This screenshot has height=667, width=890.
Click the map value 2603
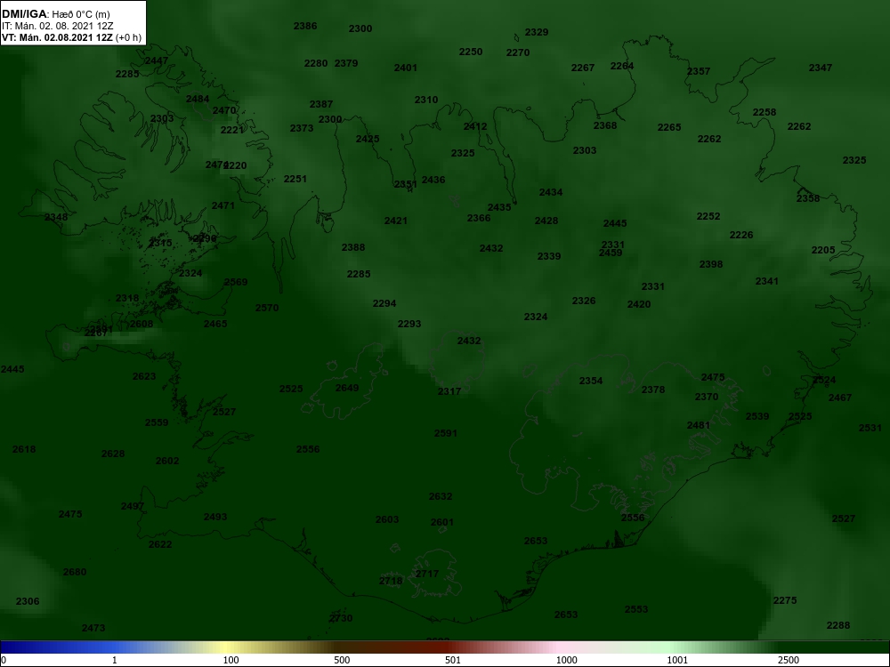tap(388, 519)
